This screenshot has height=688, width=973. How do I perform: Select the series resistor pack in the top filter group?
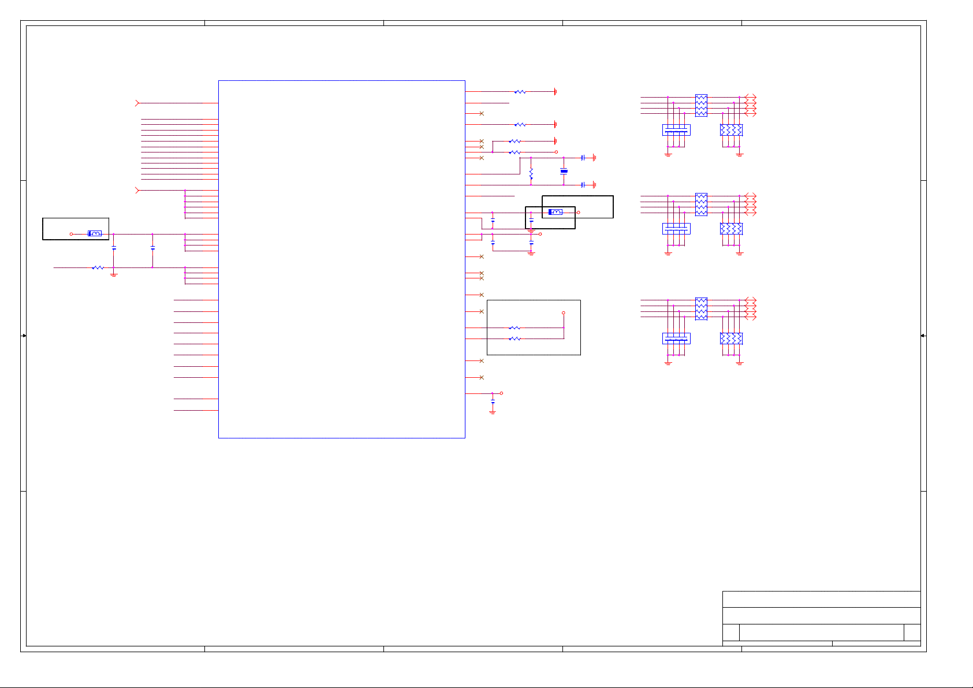point(702,105)
